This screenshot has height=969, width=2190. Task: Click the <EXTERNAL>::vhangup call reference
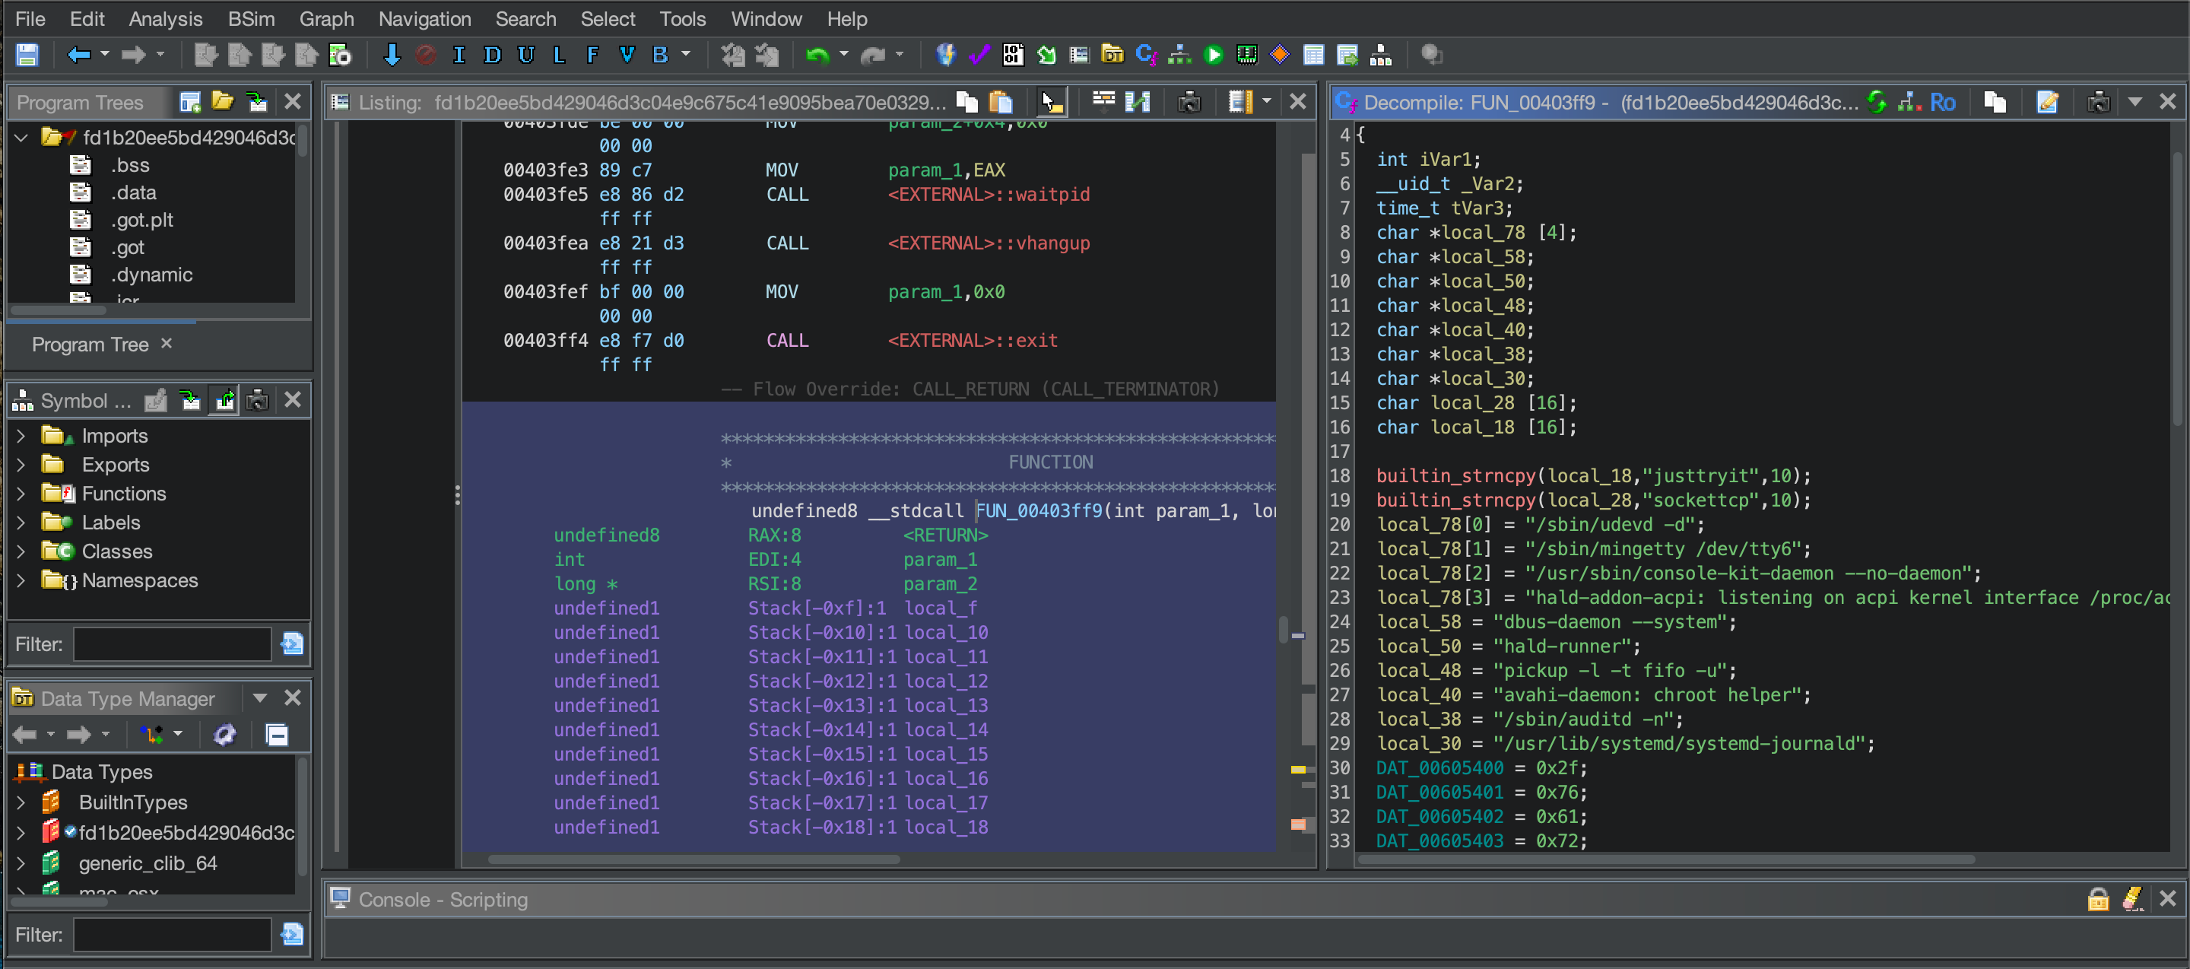tap(989, 243)
